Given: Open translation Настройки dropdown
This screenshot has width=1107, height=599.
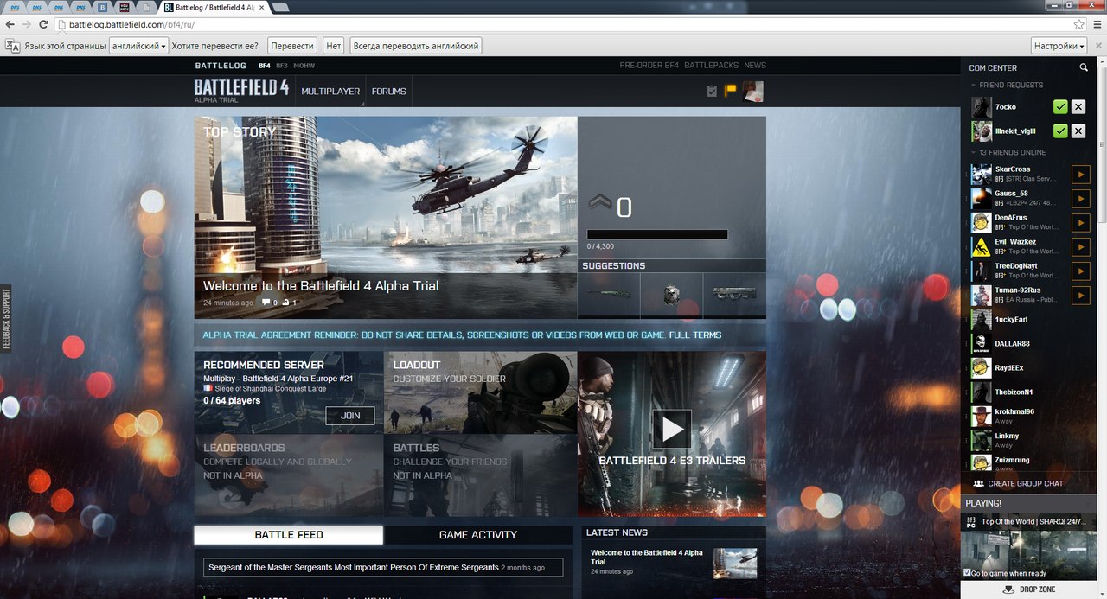Looking at the screenshot, I should pyautogui.click(x=1059, y=45).
